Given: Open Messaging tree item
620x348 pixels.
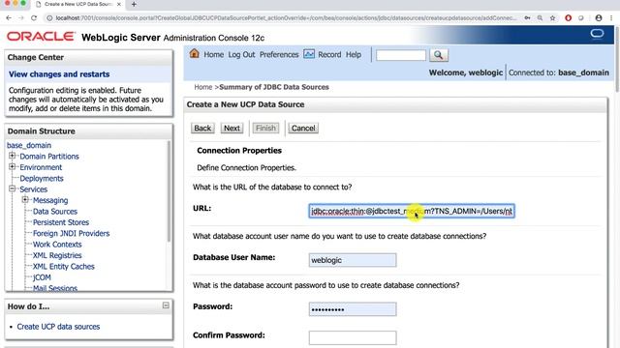Looking at the screenshot, I should 50,200.
